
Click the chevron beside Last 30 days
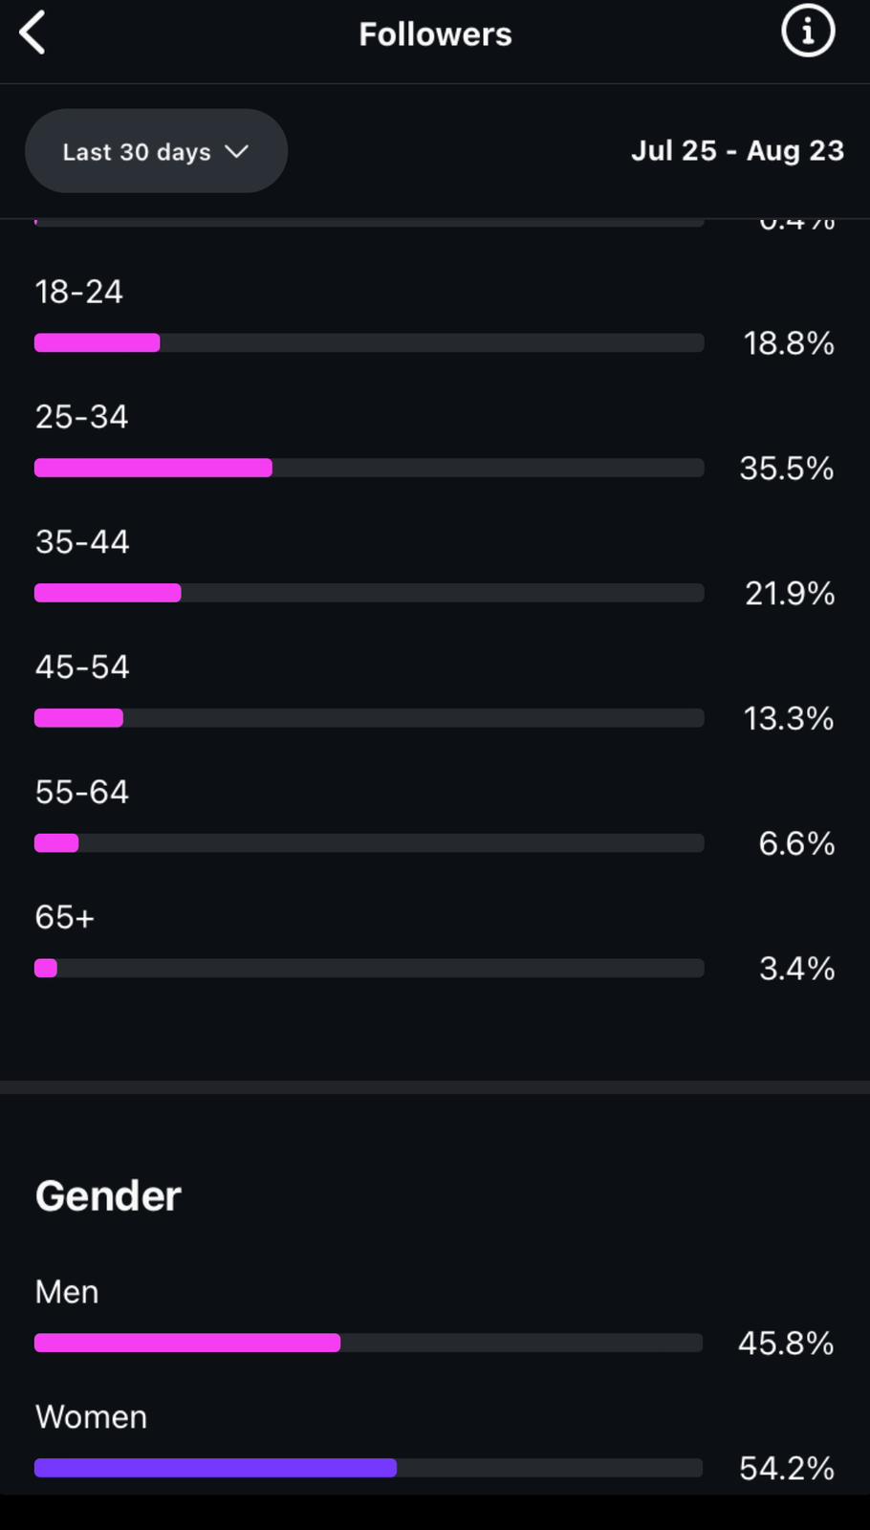click(236, 151)
